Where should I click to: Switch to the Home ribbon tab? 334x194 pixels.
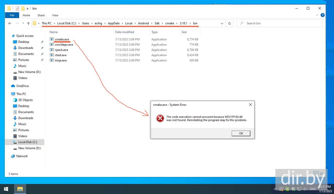pyautogui.click(x=26, y=15)
